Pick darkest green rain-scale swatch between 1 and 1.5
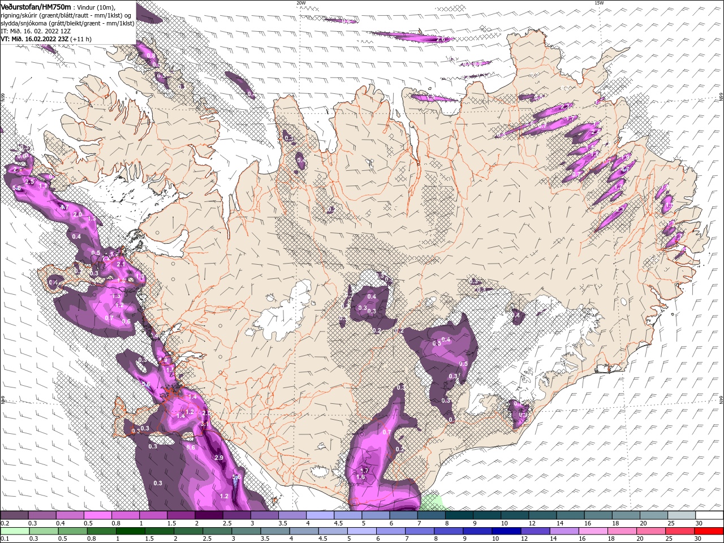 coord(132,531)
